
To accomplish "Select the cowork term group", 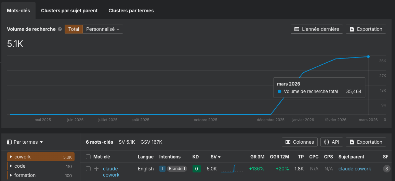I will [x=41, y=157].
